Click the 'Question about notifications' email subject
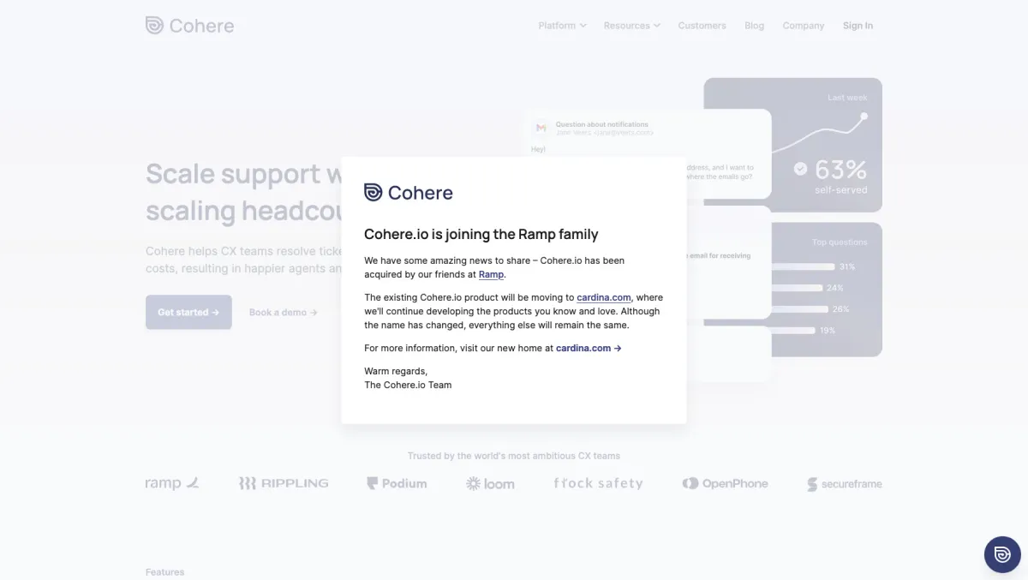1028x580 pixels. click(601, 124)
